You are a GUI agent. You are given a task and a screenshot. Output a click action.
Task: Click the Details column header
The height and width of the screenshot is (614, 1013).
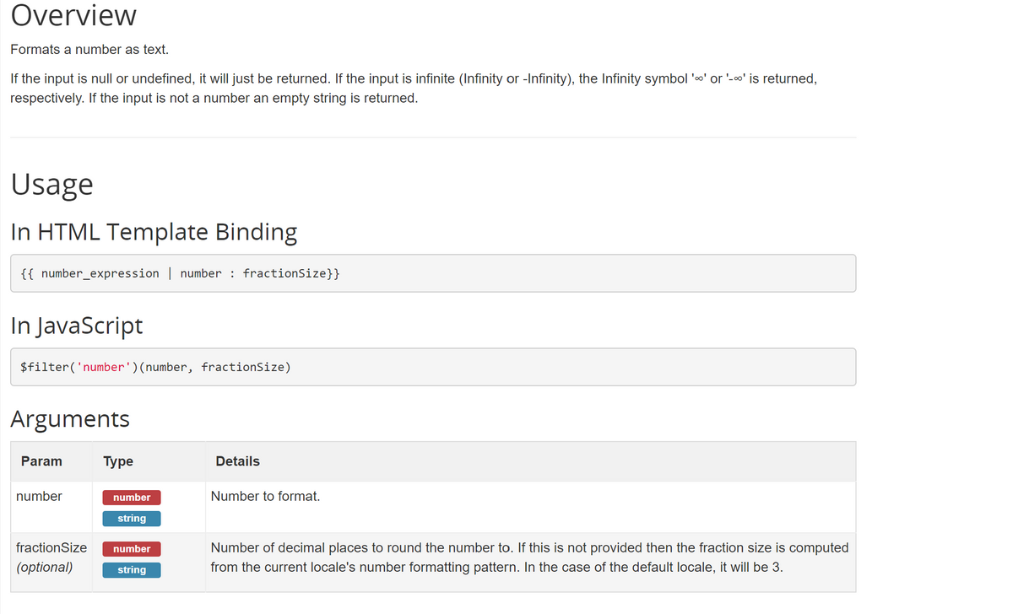coord(237,461)
